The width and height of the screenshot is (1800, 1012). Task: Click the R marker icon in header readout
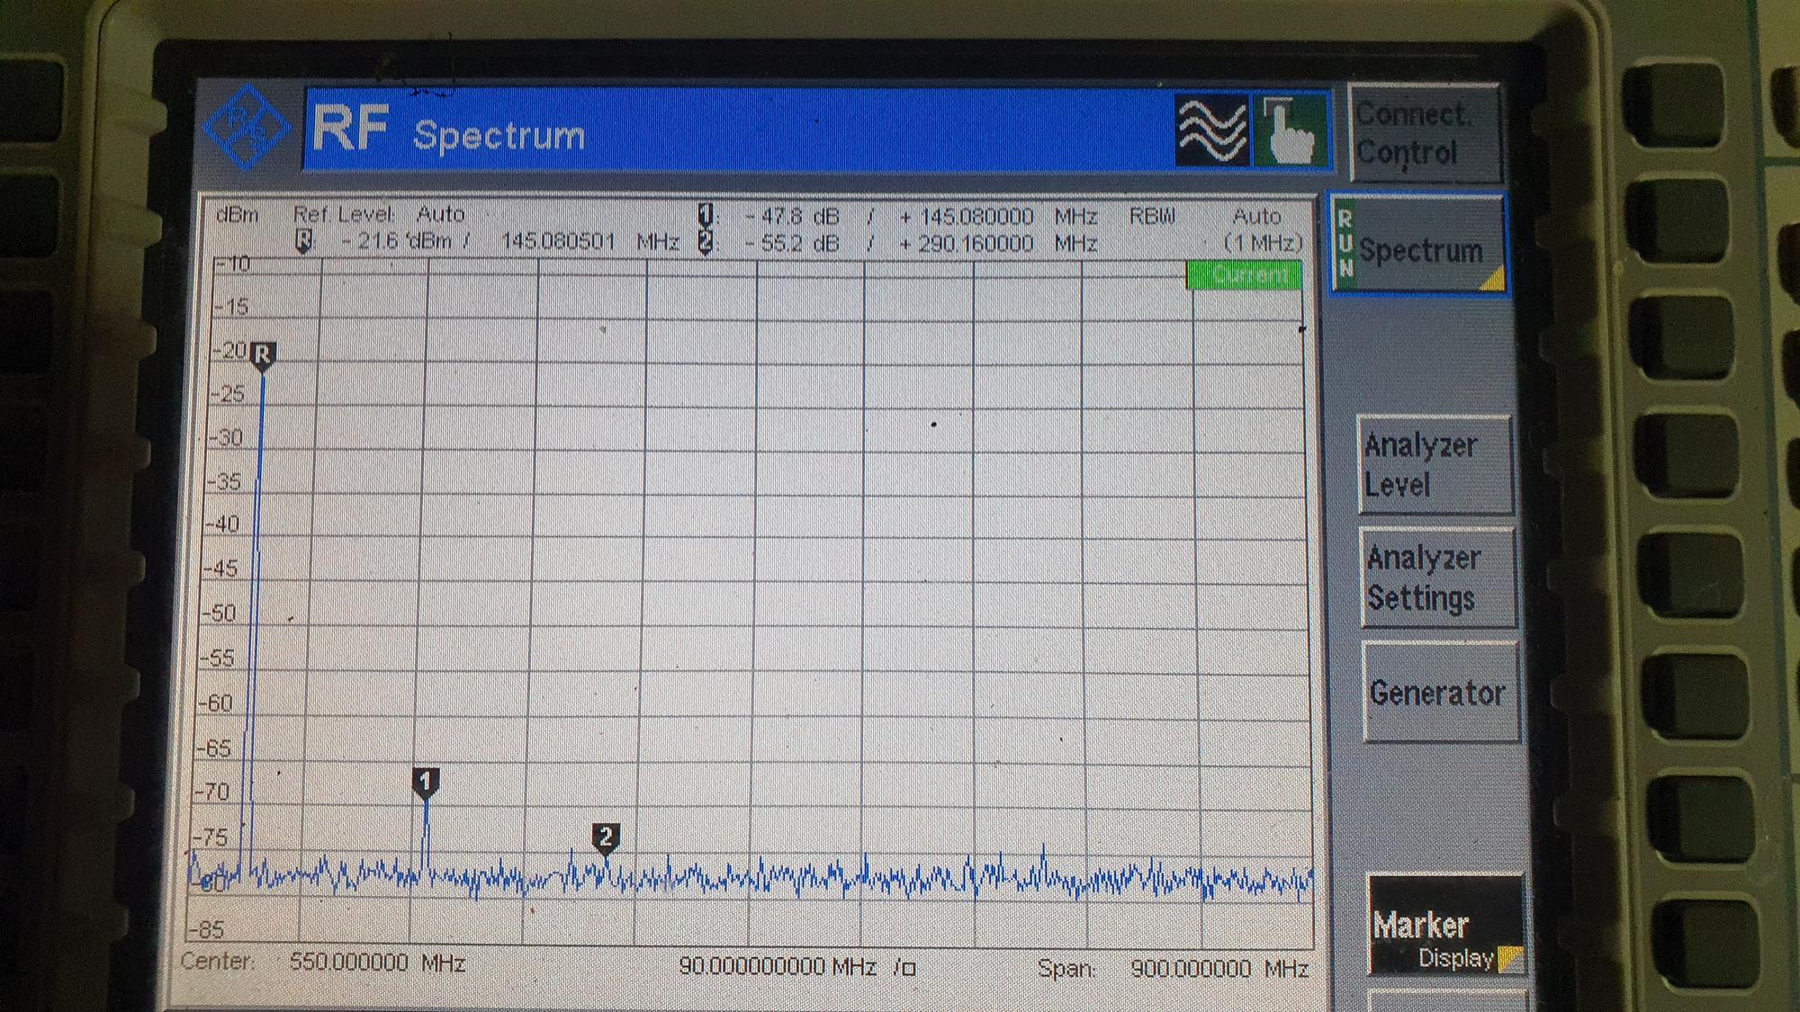(304, 241)
